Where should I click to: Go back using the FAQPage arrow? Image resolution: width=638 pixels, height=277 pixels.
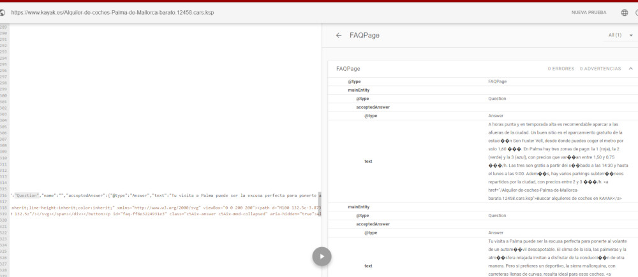click(x=339, y=36)
